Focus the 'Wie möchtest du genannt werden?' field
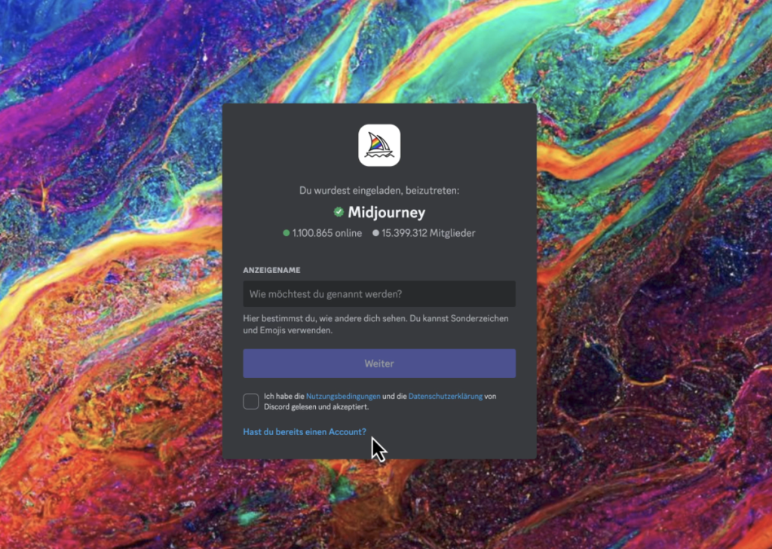This screenshot has width=772, height=549. coord(379,293)
